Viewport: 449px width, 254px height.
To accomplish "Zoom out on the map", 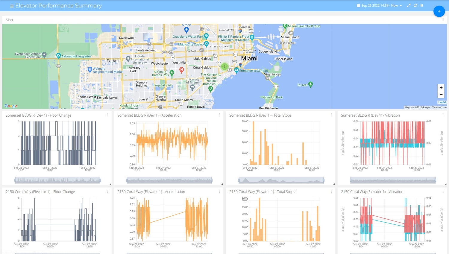I will point(441,95).
